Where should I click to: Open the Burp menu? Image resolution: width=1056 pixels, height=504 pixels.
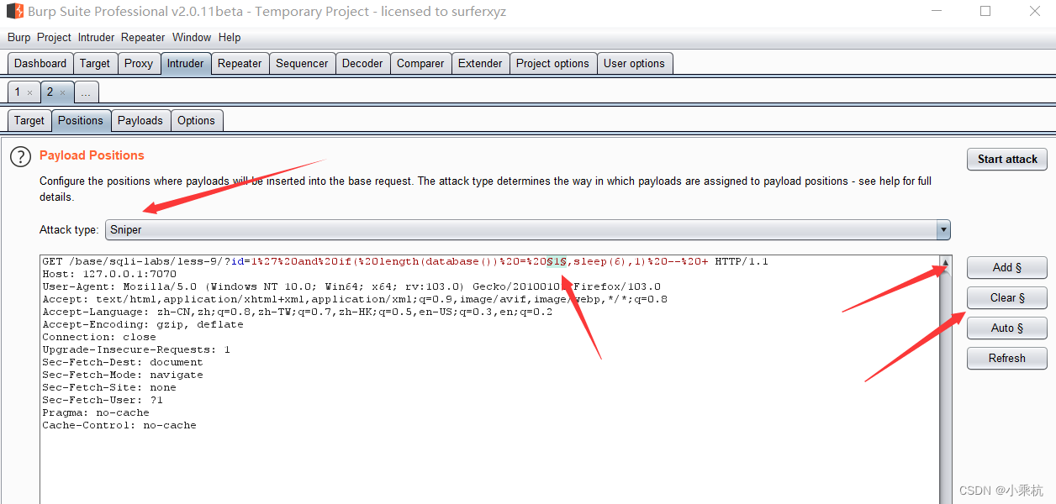(x=18, y=37)
